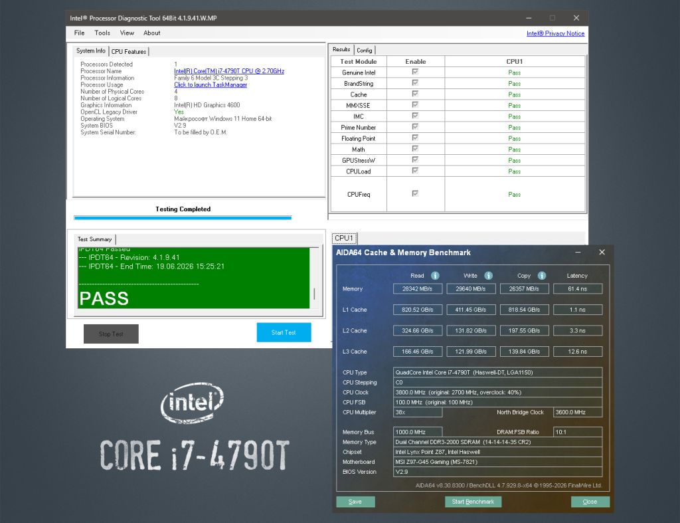The height and width of the screenshot is (523, 680).
Task: Open the Tools menu
Action: (x=102, y=33)
